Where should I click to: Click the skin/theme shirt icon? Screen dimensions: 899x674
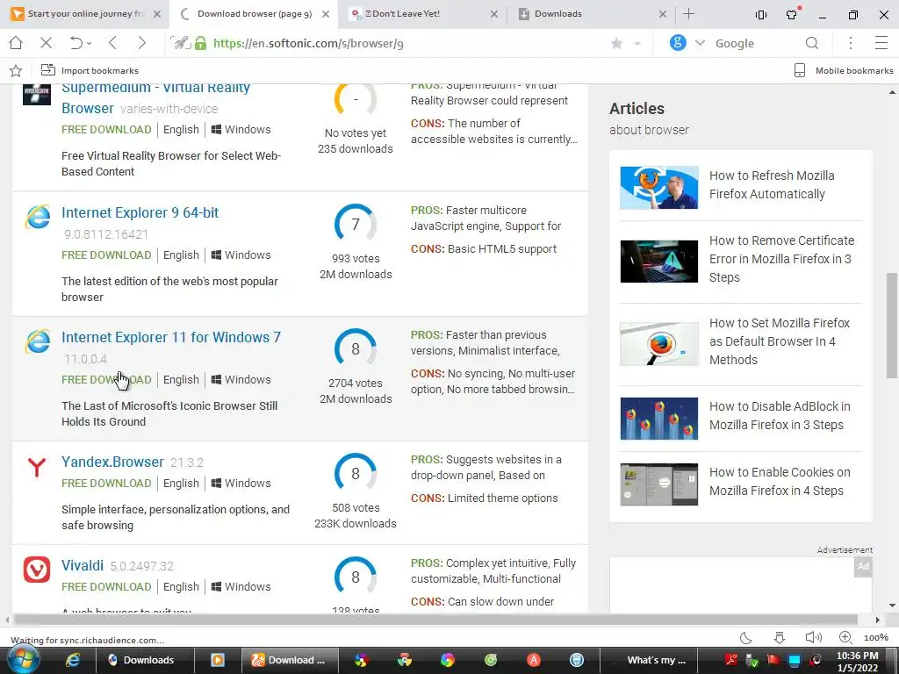tap(793, 14)
